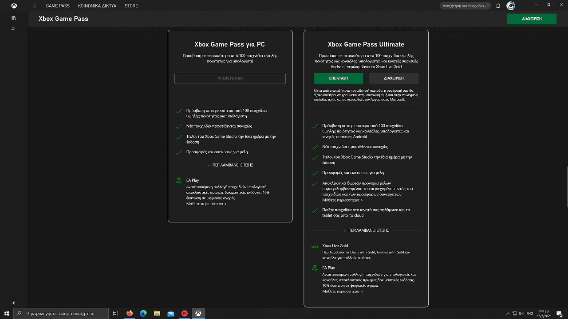Open the ΚΟΙΝΩΝΙΚΑ ΔΙΚΤΥΑ tab

(97, 6)
